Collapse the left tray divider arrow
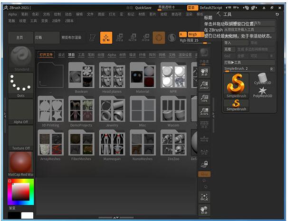The width and height of the screenshot is (288, 221). (x=5, y=115)
